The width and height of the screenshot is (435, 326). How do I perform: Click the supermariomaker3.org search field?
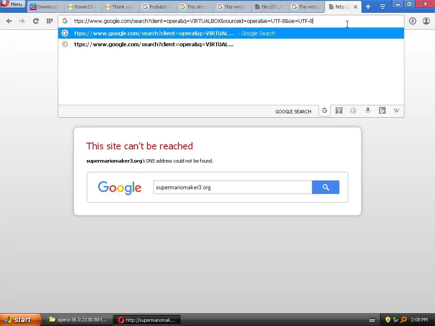pos(232,187)
